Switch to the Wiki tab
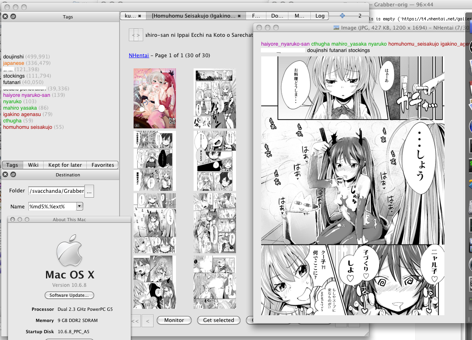The height and width of the screenshot is (340, 472). click(x=33, y=165)
